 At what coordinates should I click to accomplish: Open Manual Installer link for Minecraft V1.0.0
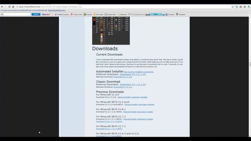click(124, 97)
